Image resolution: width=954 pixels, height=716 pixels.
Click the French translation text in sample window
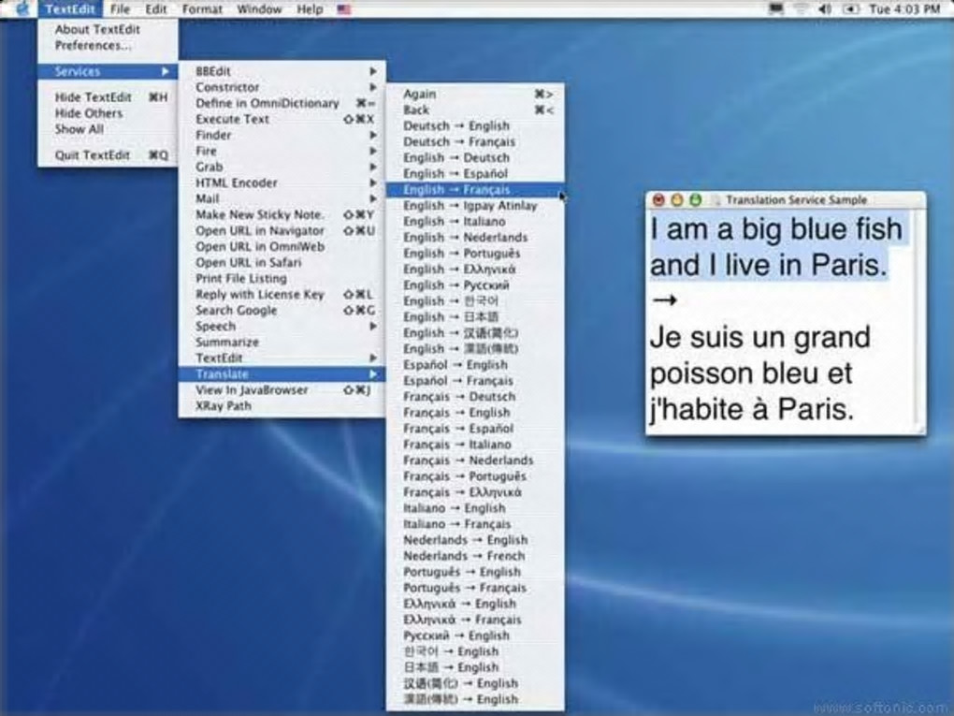pyautogui.click(x=760, y=373)
